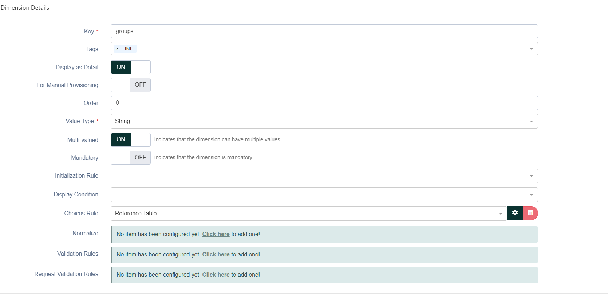Click the Validation Rules label
Viewport: 608px width, 296px height.
point(78,254)
